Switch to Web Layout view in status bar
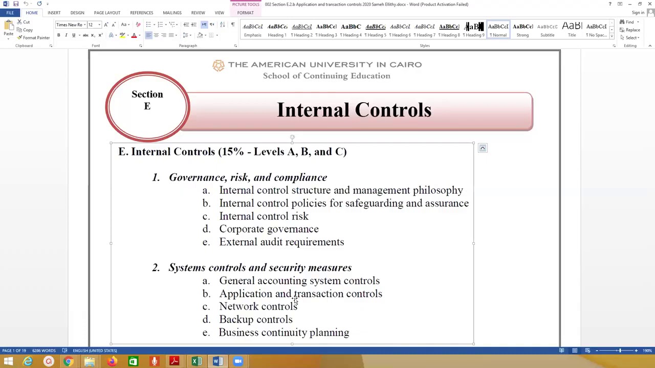This screenshot has width=655, height=368. coord(587,351)
